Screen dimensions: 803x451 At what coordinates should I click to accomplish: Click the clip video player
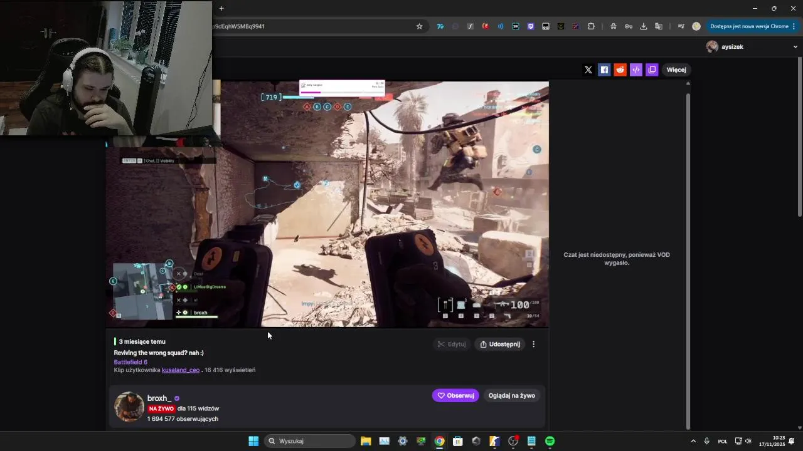[327, 204]
